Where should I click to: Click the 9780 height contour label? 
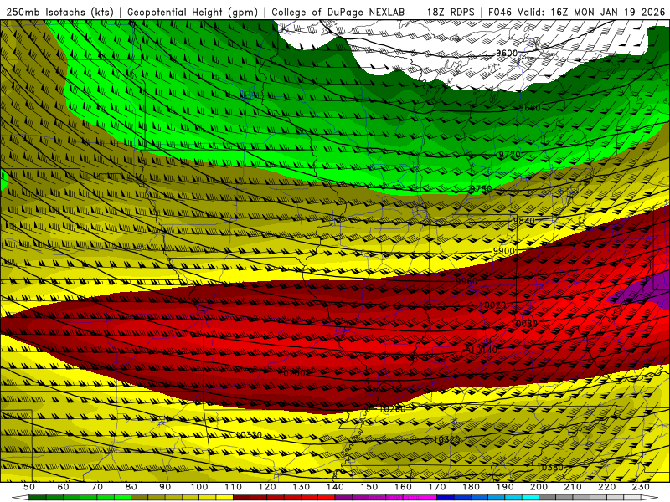point(481,189)
